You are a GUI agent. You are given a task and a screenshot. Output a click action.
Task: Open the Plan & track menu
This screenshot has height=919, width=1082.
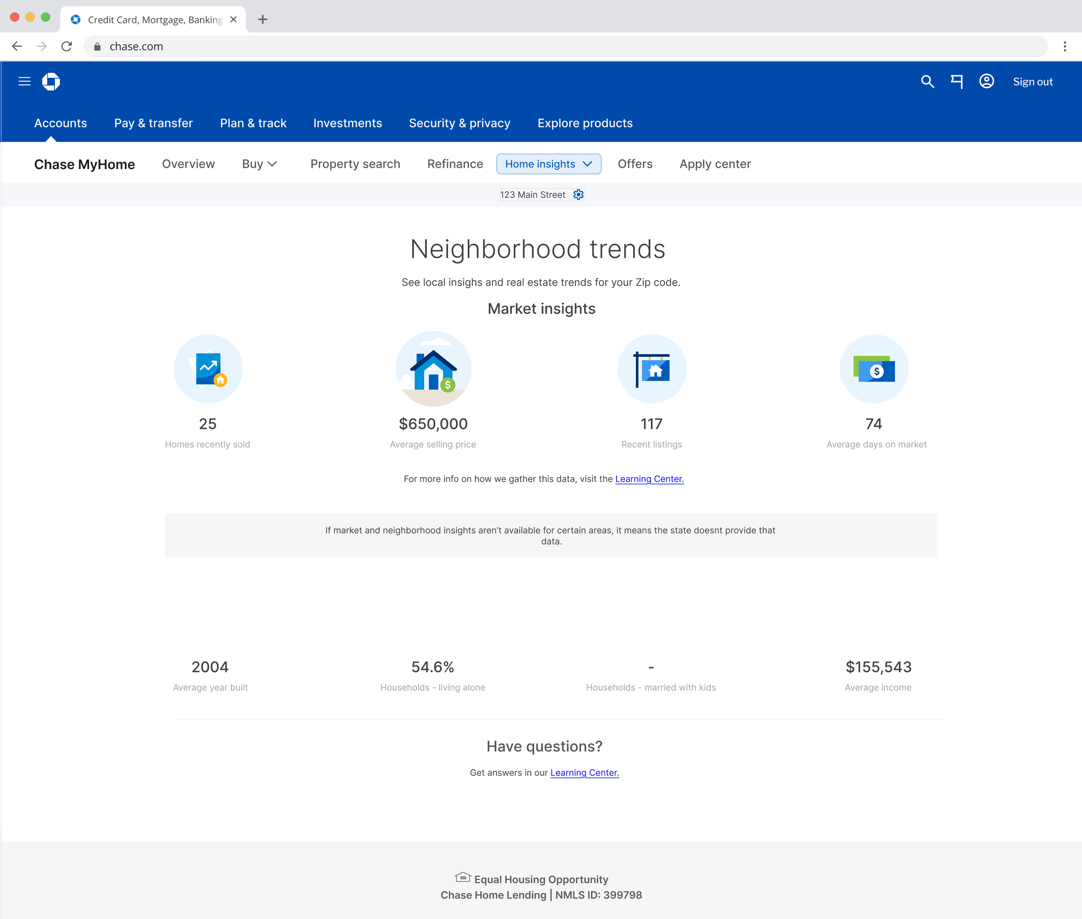click(254, 123)
